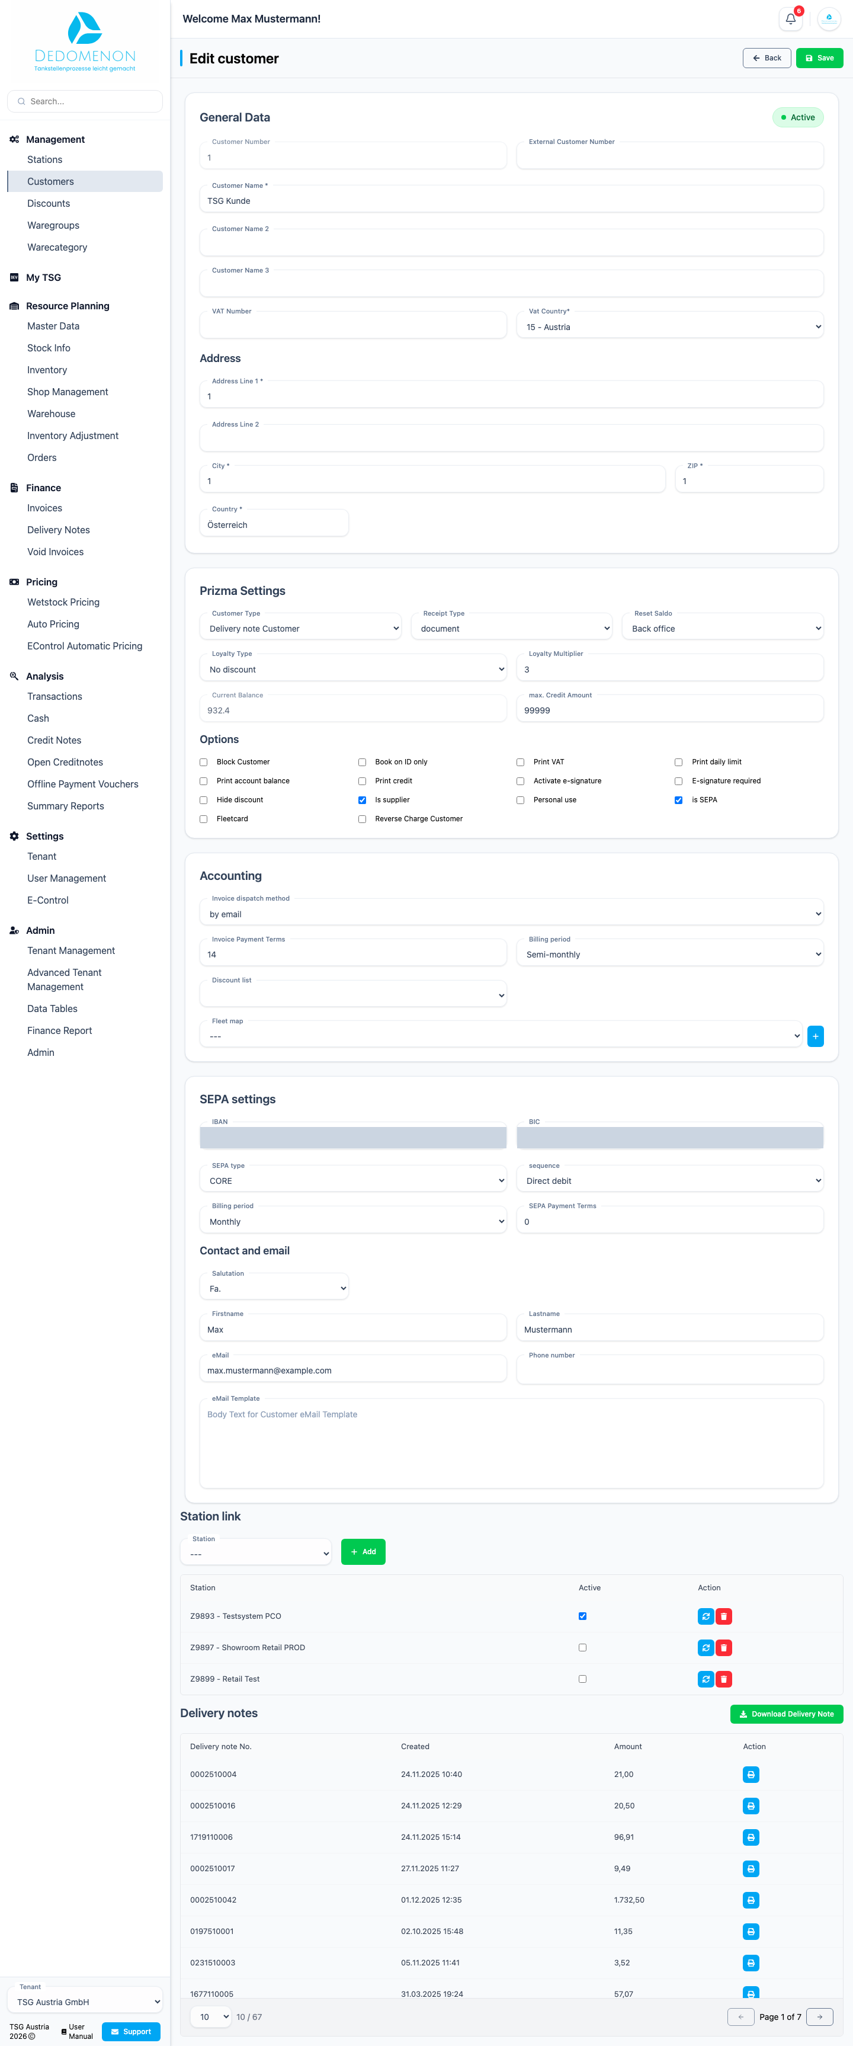This screenshot has width=853, height=2046.
Task: Deactivate the Z9893 station Active checkbox
Action: coord(582,1616)
